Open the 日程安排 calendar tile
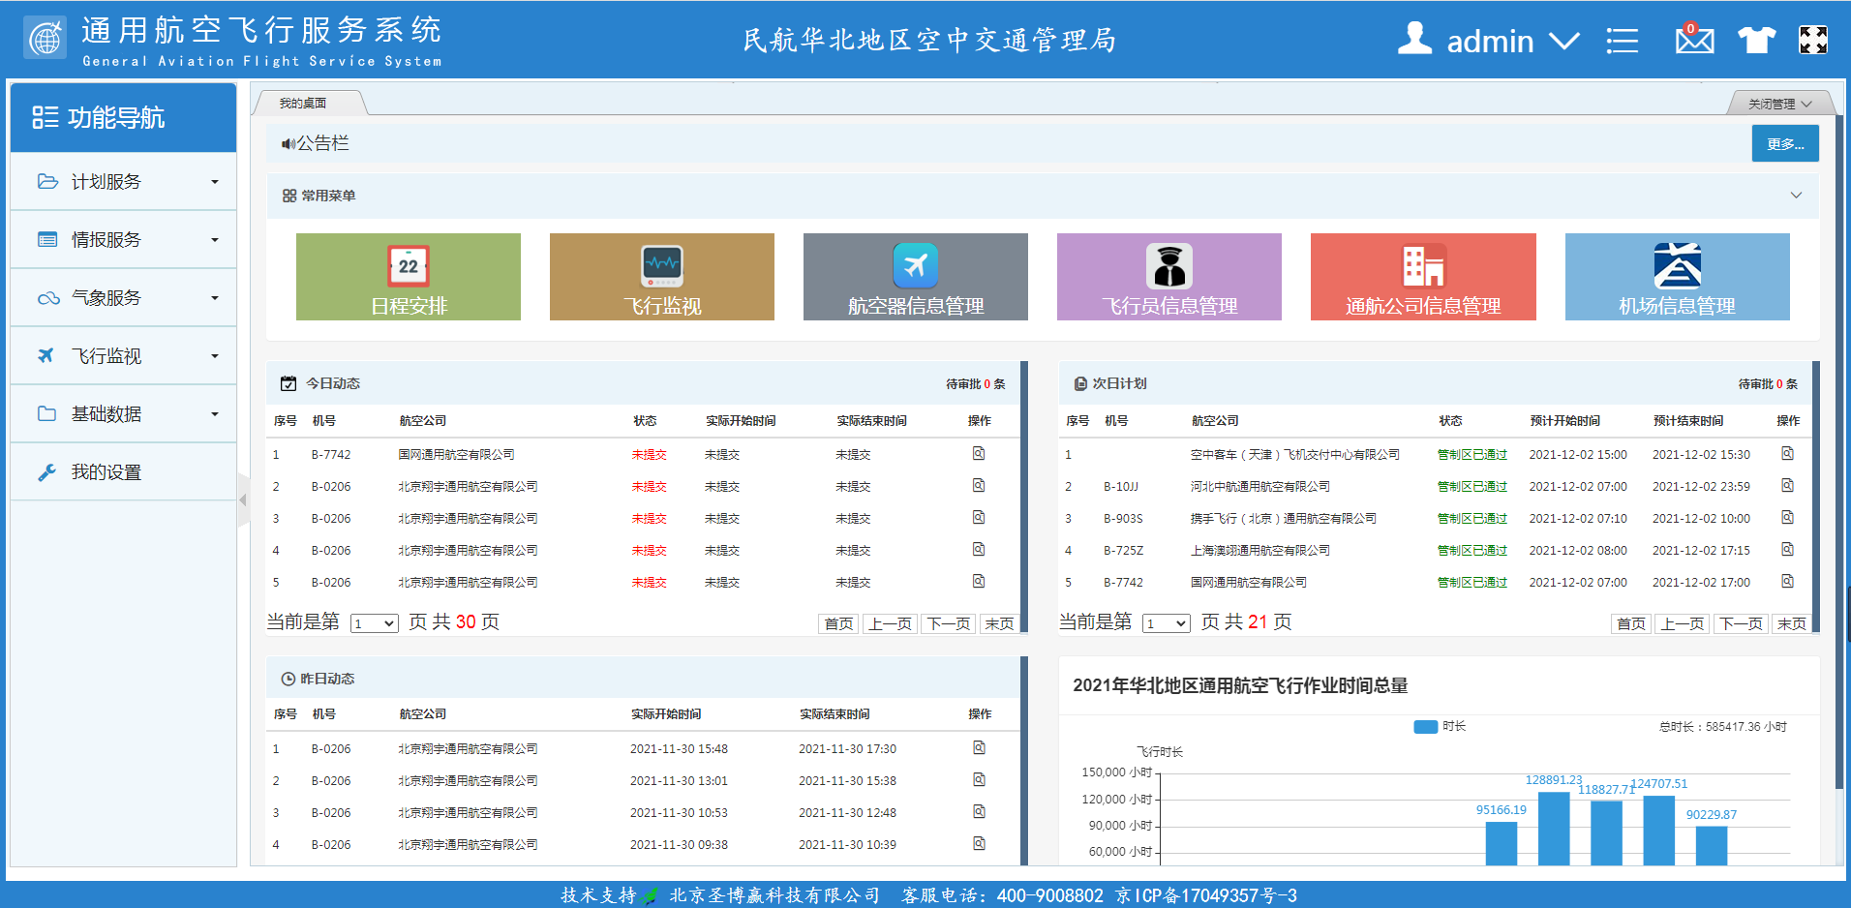Screen dimensions: 1851x908 tap(409, 277)
